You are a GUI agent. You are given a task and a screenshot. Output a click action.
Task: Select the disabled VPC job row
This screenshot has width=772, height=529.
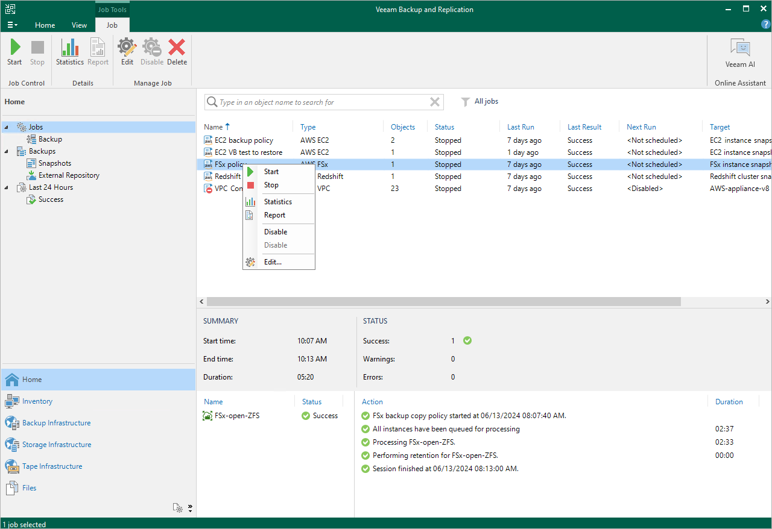(x=484, y=189)
